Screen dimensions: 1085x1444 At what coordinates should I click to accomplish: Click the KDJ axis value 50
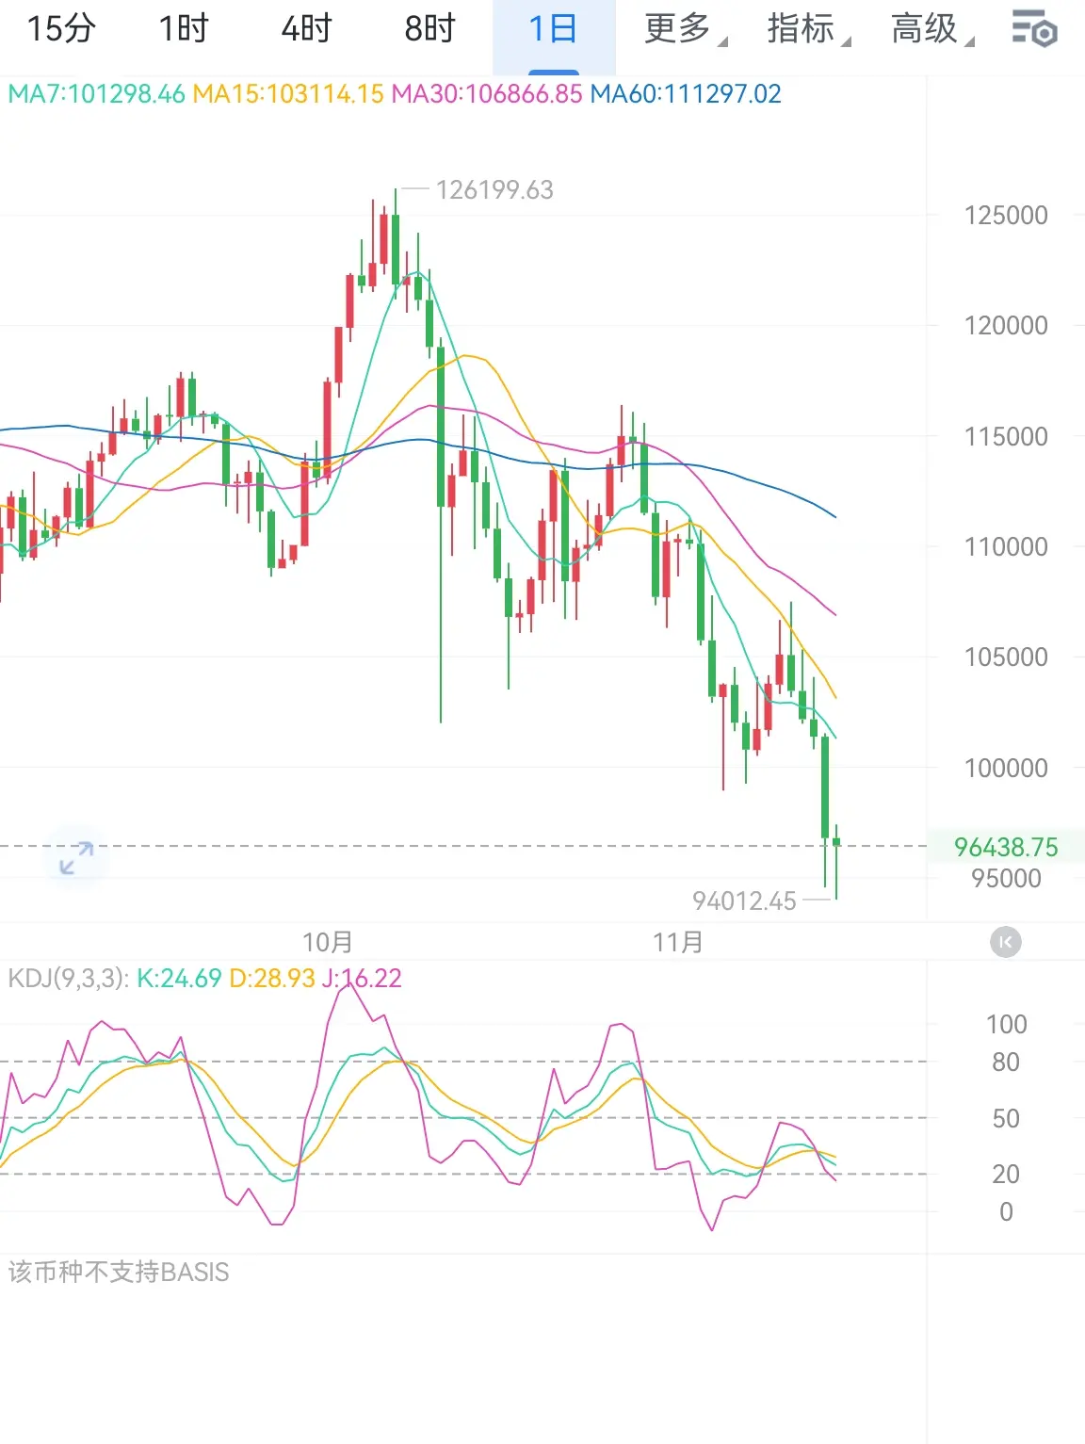click(x=1006, y=1119)
